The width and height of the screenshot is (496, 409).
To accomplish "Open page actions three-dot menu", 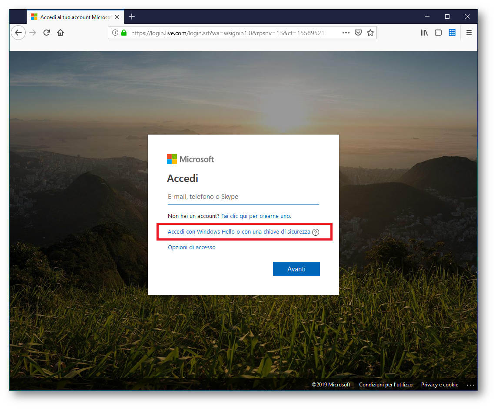I will click(x=346, y=33).
